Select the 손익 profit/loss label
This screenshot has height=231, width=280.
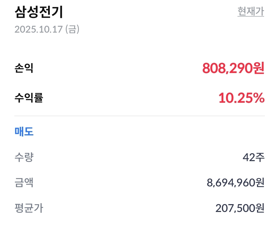(x=24, y=69)
